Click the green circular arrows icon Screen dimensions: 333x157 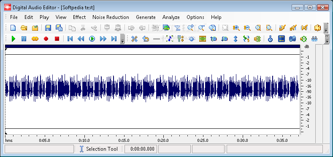[x=303, y=39]
